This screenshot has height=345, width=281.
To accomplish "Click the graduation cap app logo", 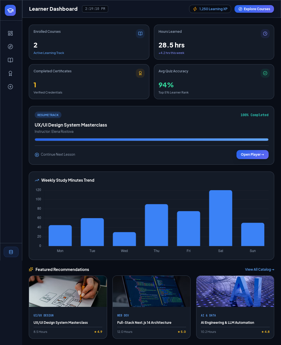I will click(x=10, y=10).
